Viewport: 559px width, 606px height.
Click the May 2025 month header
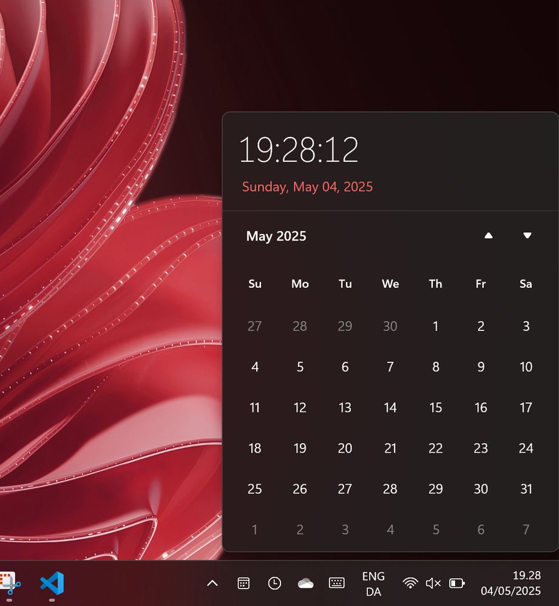click(x=276, y=236)
